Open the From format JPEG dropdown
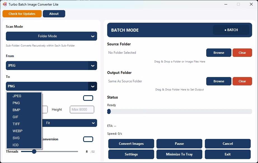This screenshot has height=163, width=258. click(x=51, y=65)
